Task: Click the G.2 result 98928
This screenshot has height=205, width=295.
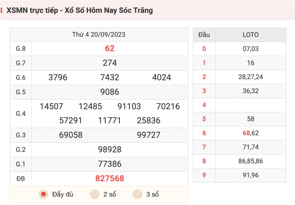Action: point(110,149)
